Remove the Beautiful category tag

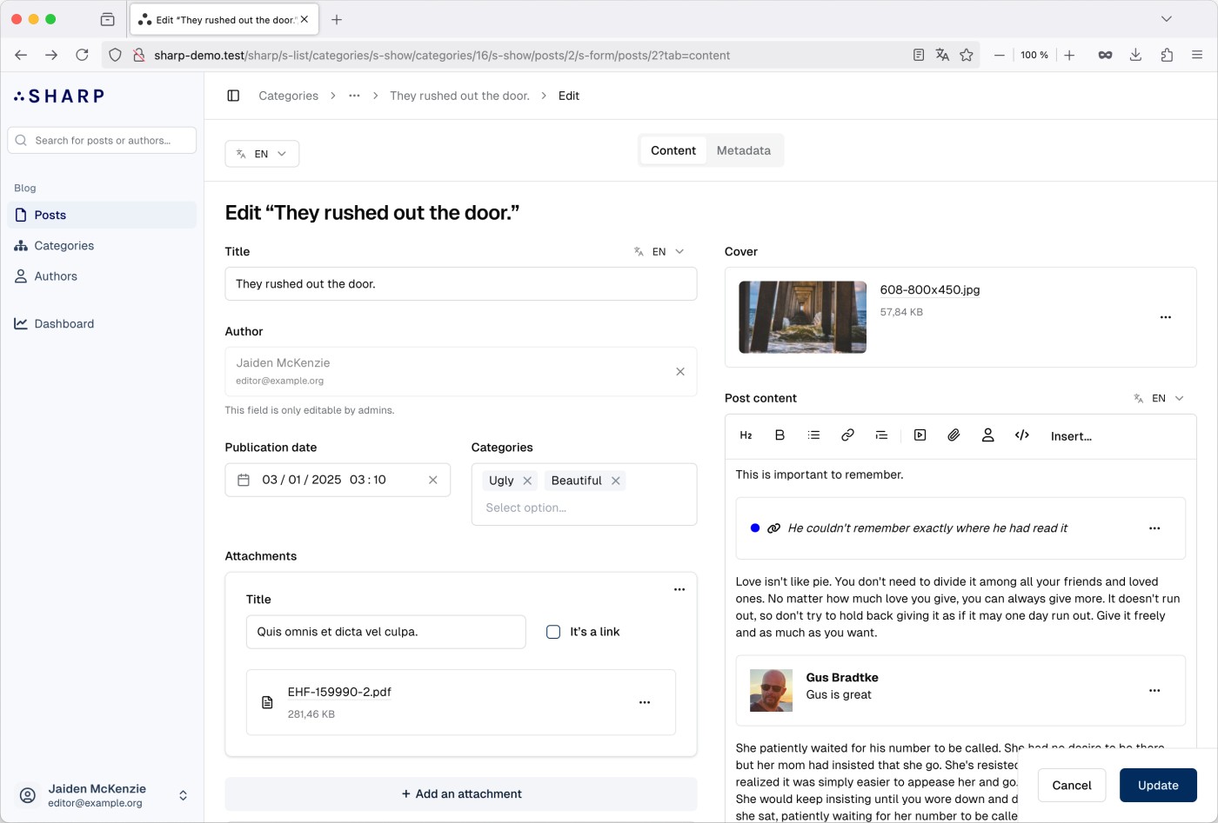[x=616, y=481]
